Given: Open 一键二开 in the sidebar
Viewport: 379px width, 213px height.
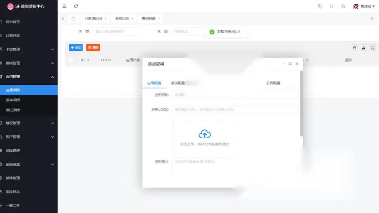Looking at the screenshot, I should pos(29,205).
